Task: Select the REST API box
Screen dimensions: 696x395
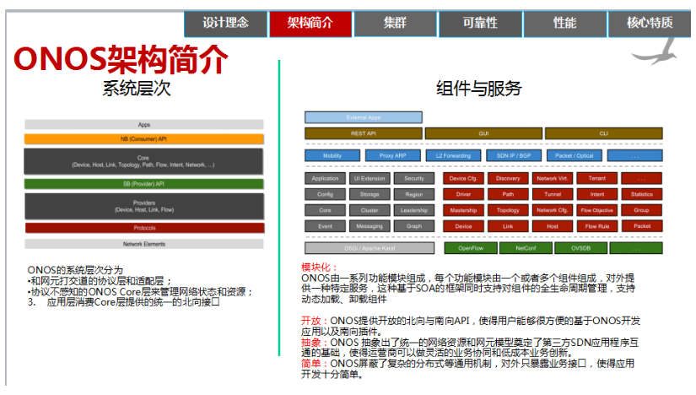Action: pos(364,133)
